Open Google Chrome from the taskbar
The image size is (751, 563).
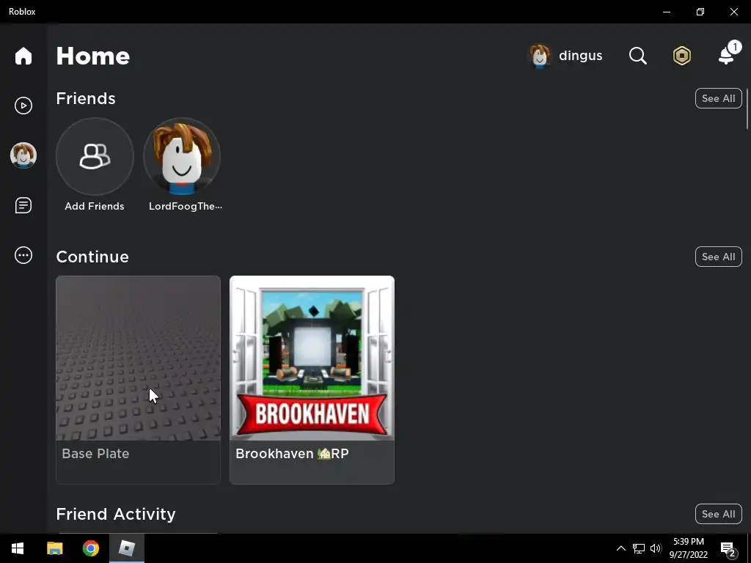90,548
